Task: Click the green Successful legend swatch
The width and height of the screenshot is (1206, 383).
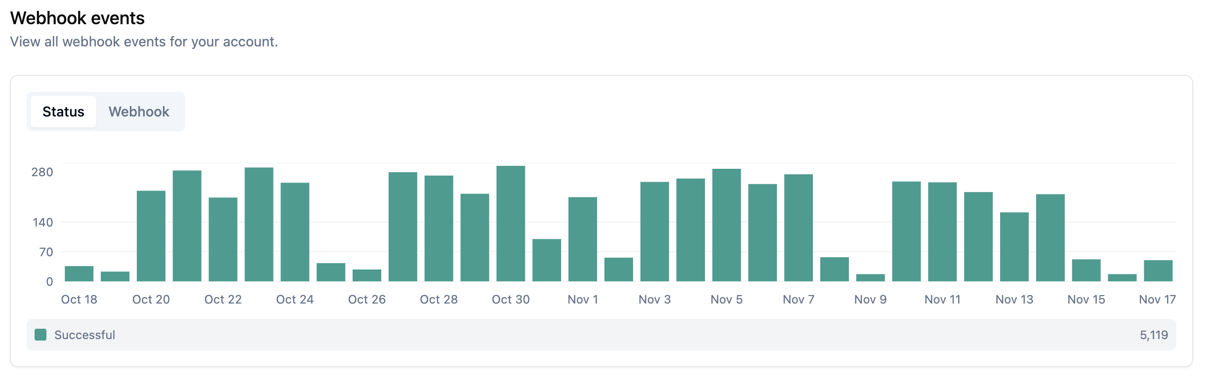Action: click(40, 335)
